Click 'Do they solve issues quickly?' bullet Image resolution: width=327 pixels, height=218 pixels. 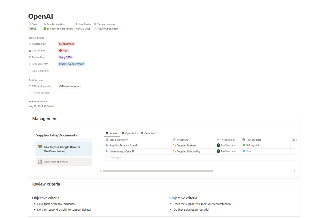[x=192, y=210]
